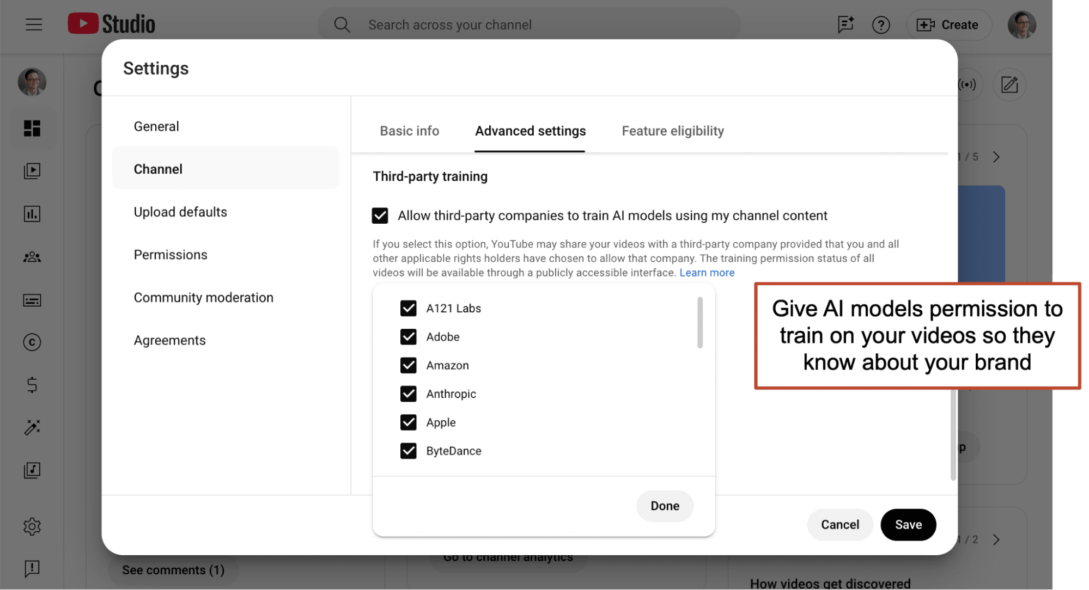Open Community people sidebar icon

coord(32,257)
